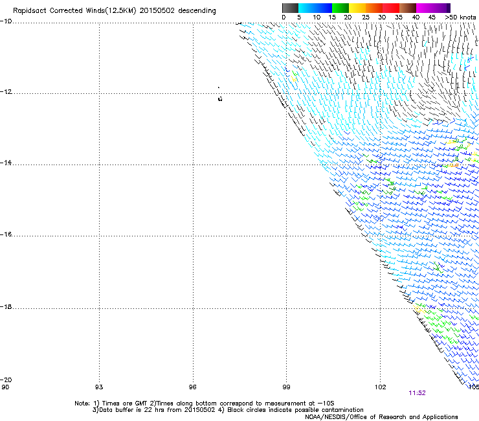
Task: Click the 90 longitude axis label
Action: tap(5, 387)
